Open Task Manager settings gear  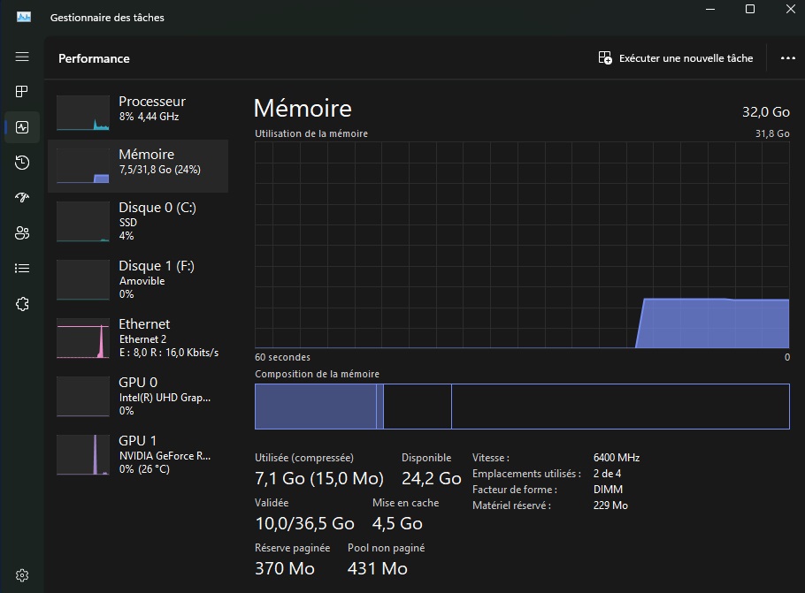pyautogui.click(x=22, y=575)
